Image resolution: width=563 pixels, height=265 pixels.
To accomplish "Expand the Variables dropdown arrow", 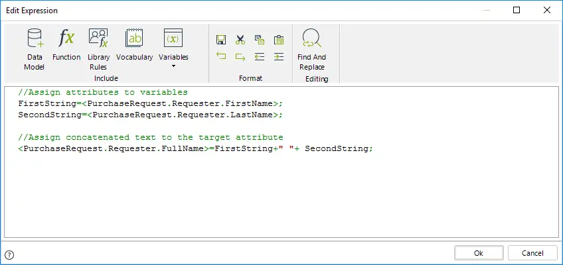I will (173, 66).
